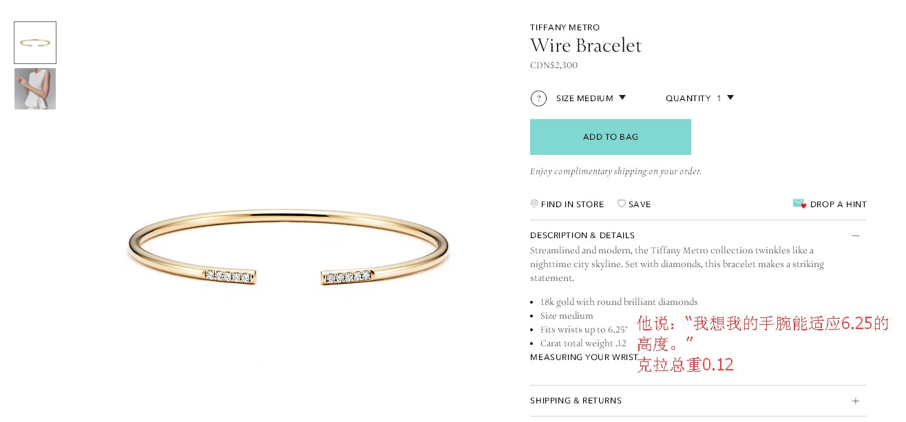Click the Size Medium dropdown arrow
The height and width of the screenshot is (422, 906).
click(622, 98)
